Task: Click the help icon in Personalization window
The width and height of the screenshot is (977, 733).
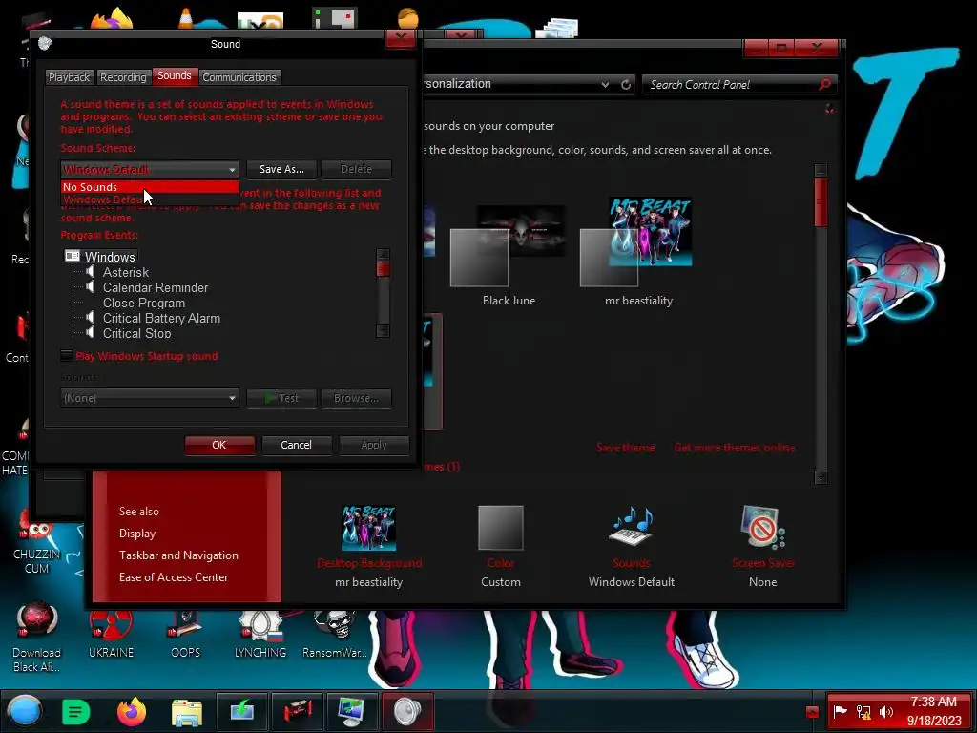Action: click(x=829, y=109)
